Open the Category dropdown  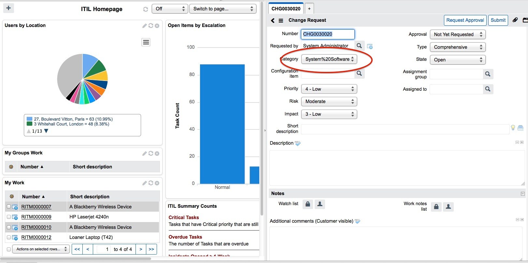point(329,59)
